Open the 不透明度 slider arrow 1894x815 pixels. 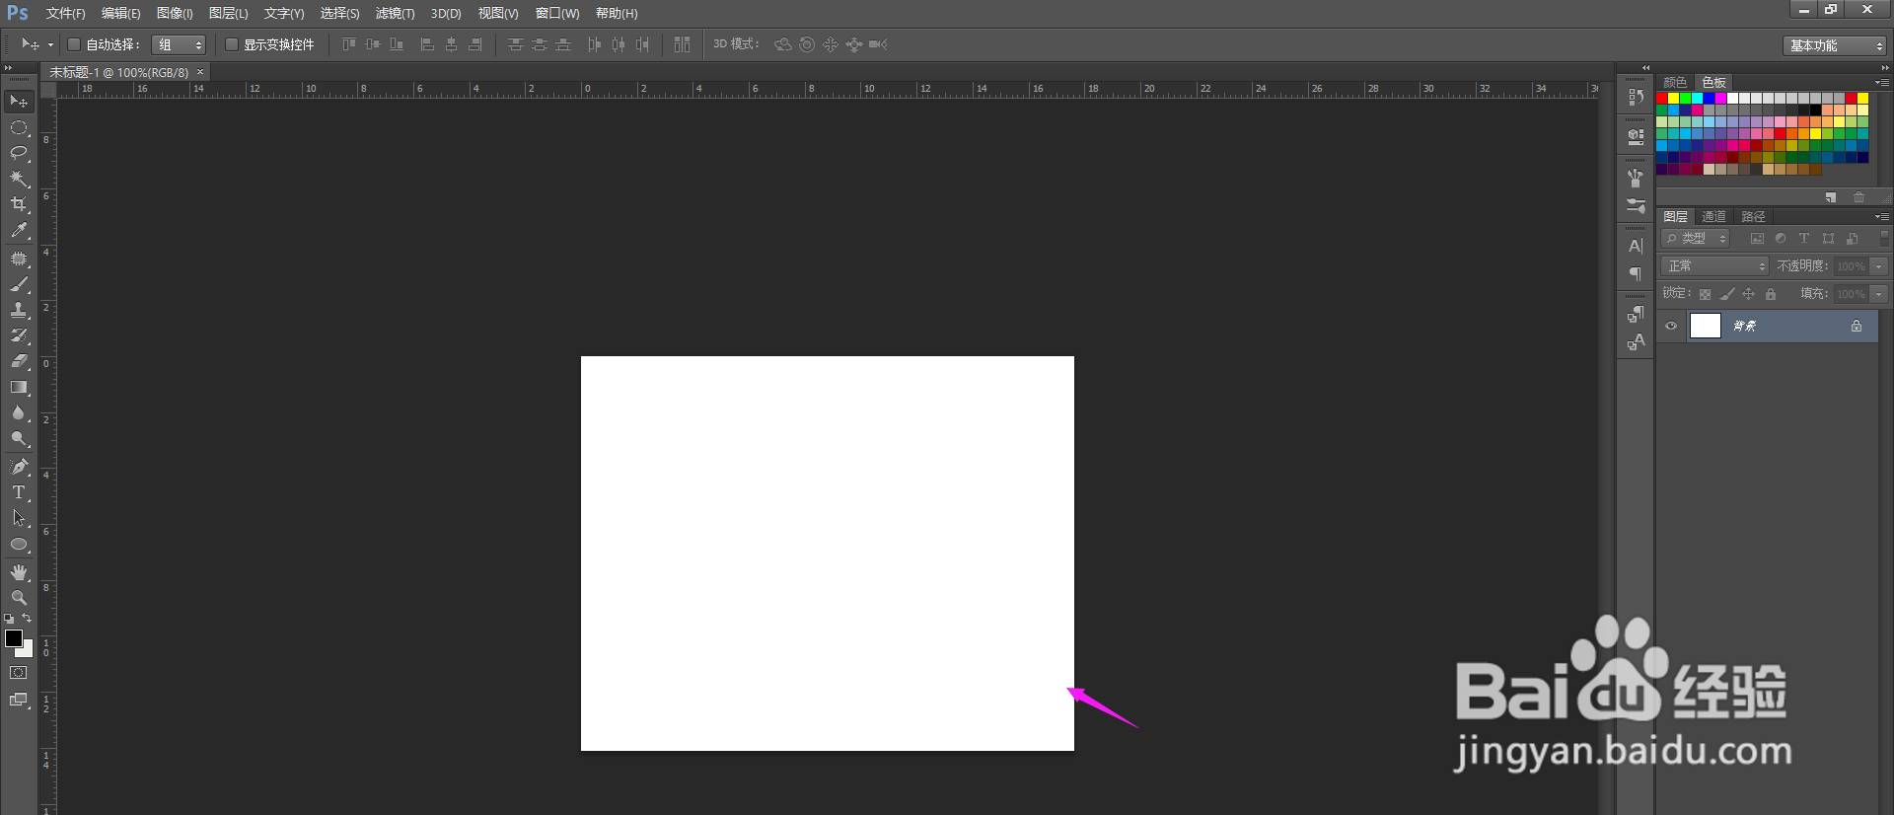pos(1879,266)
